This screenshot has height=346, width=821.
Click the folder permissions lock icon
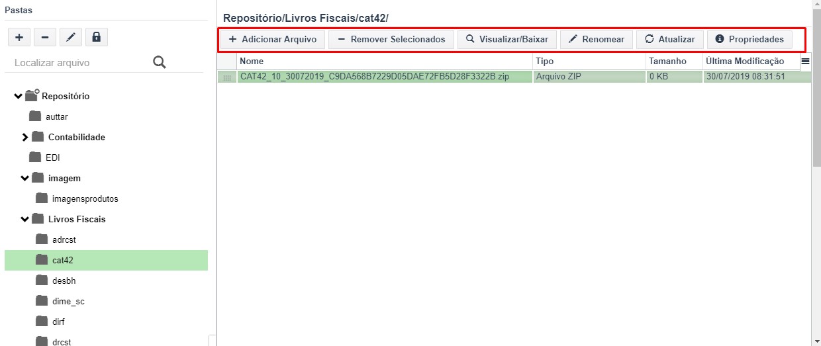tap(96, 38)
